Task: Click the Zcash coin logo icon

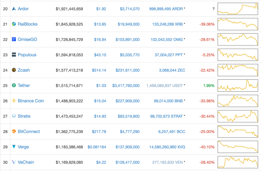Action: pyautogui.click(x=14, y=70)
